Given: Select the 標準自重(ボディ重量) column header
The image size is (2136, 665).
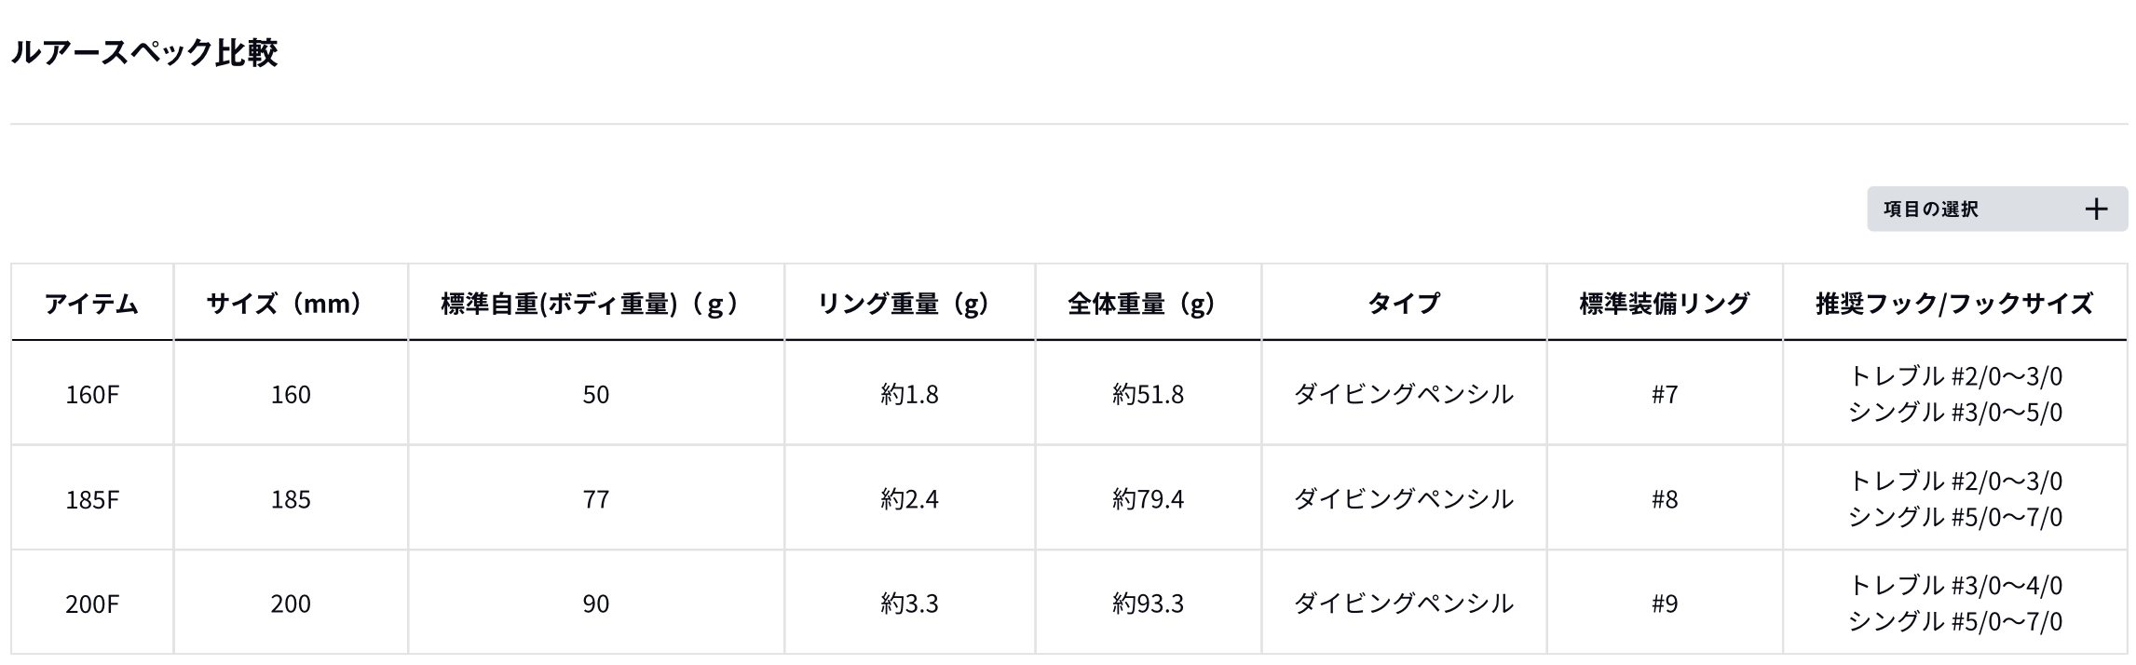Looking at the screenshot, I should [595, 303].
